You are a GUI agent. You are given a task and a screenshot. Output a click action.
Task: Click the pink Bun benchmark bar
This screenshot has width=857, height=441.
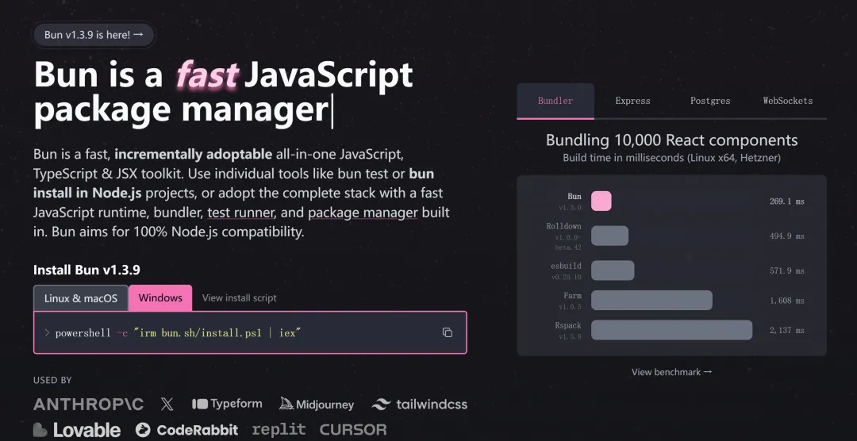(601, 201)
